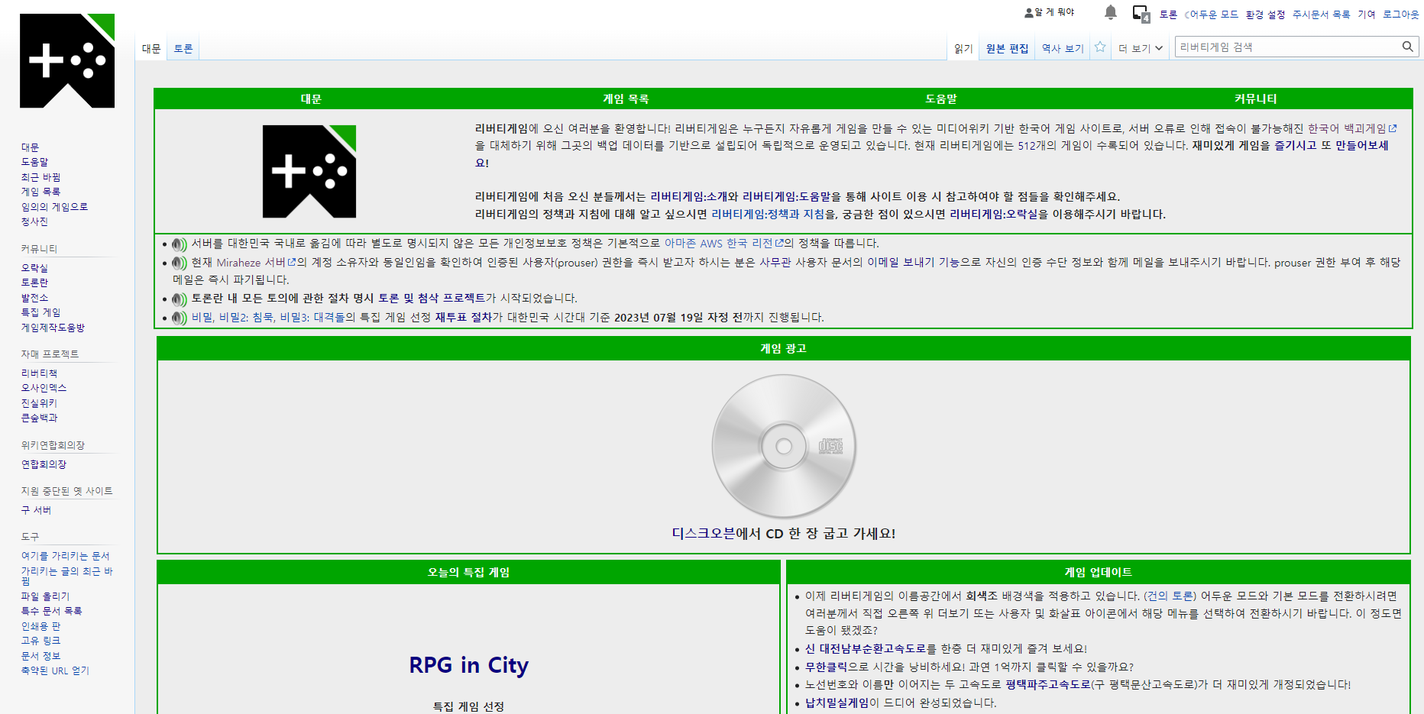Image resolution: width=1424 pixels, height=714 pixels.
Task: Select 게임 목록 in the green header bar
Action: coord(626,99)
